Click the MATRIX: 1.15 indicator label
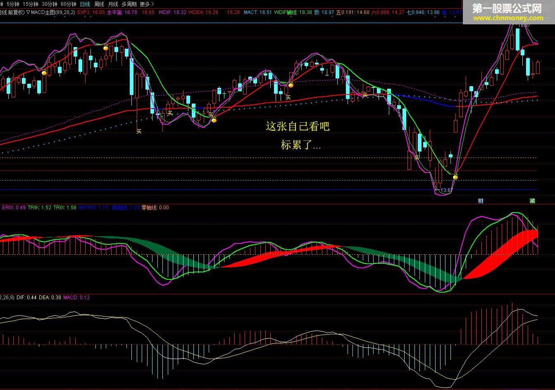555x390 pixels. 93,208
